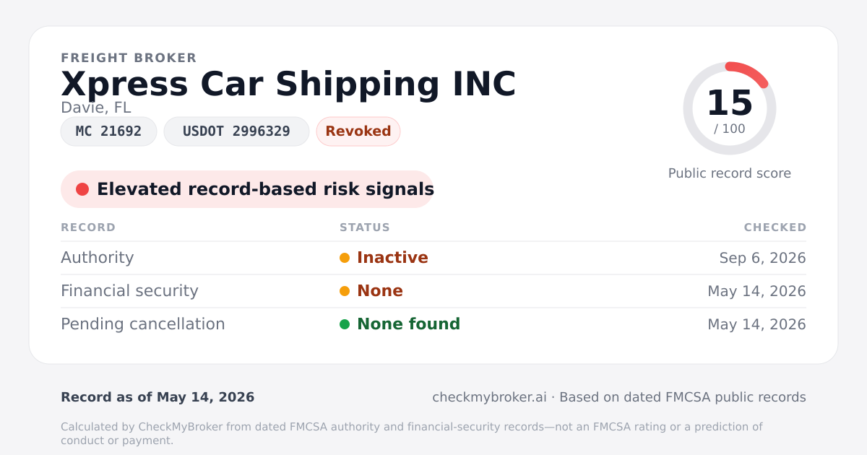The width and height of the screenshot is (867, 455).
Task: Click the Sep 6, 2026 checked date
Action: pyautogui.click(x=762, y=258)
